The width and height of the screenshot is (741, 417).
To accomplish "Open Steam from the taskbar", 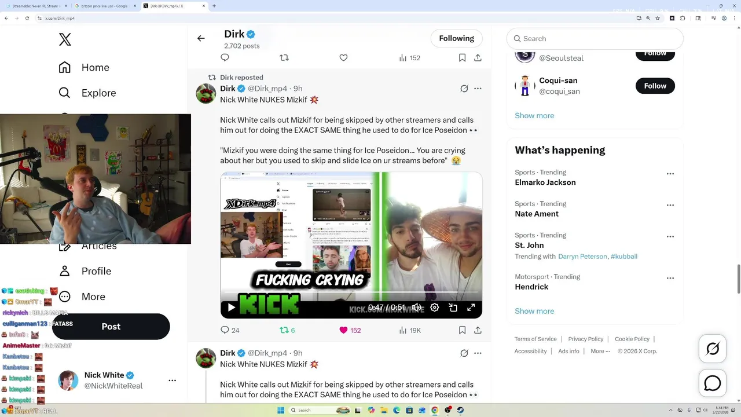I will pyautogui.click(x=461, y=410).
